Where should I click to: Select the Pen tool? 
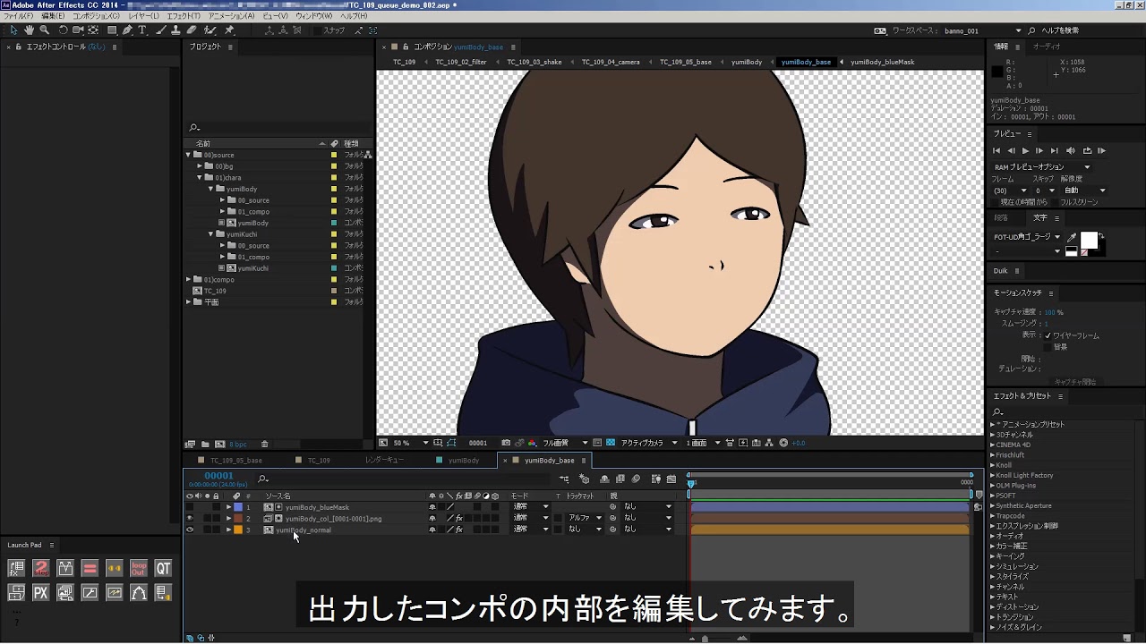[127, 30]
